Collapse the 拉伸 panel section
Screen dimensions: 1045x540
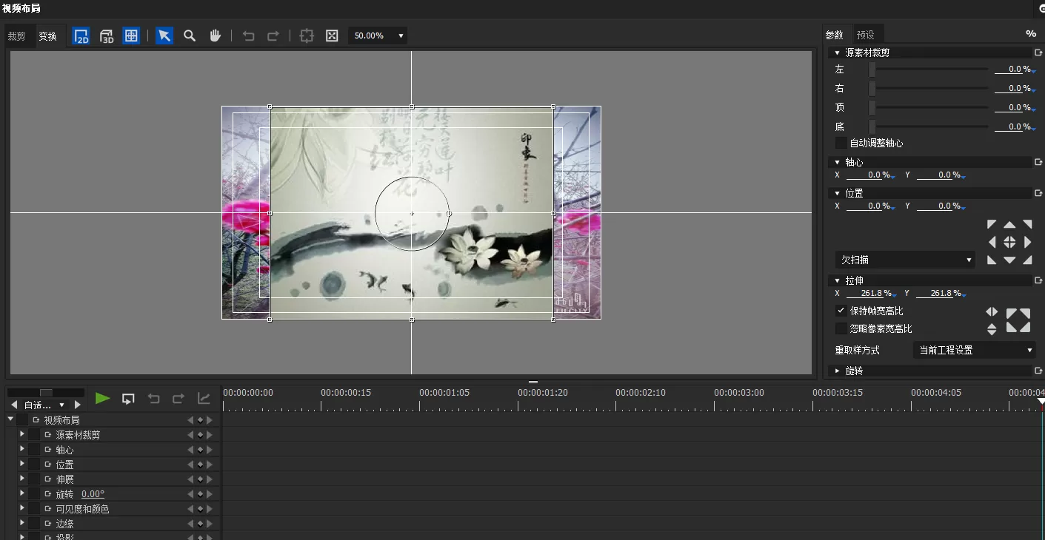837,281
